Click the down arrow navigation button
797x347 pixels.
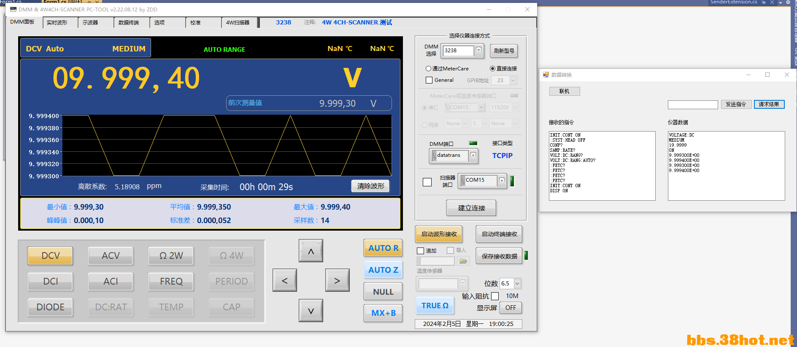[311, 311]
